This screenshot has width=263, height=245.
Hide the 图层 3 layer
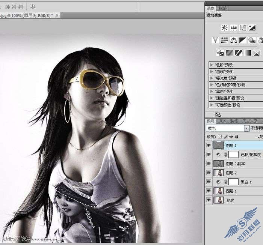click(x=209, y=145)
